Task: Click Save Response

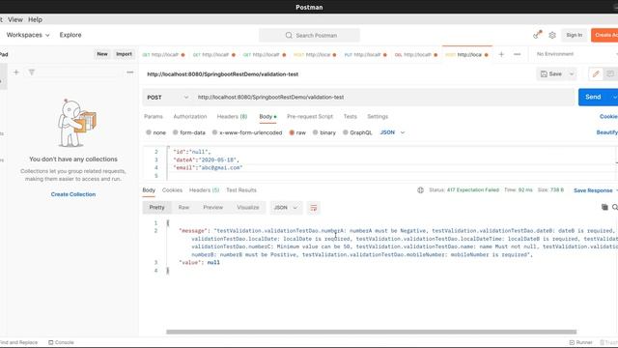Action: (593, 190)
